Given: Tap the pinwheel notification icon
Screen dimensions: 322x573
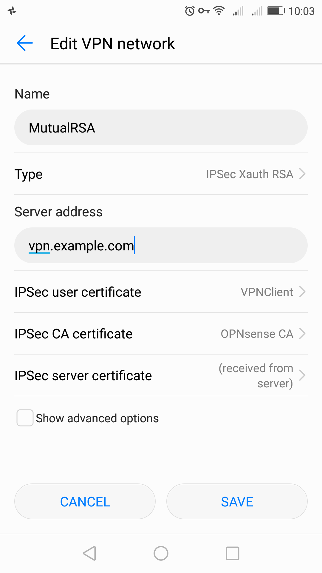Looking at the screenshot, I should click(x=12, y=11).
